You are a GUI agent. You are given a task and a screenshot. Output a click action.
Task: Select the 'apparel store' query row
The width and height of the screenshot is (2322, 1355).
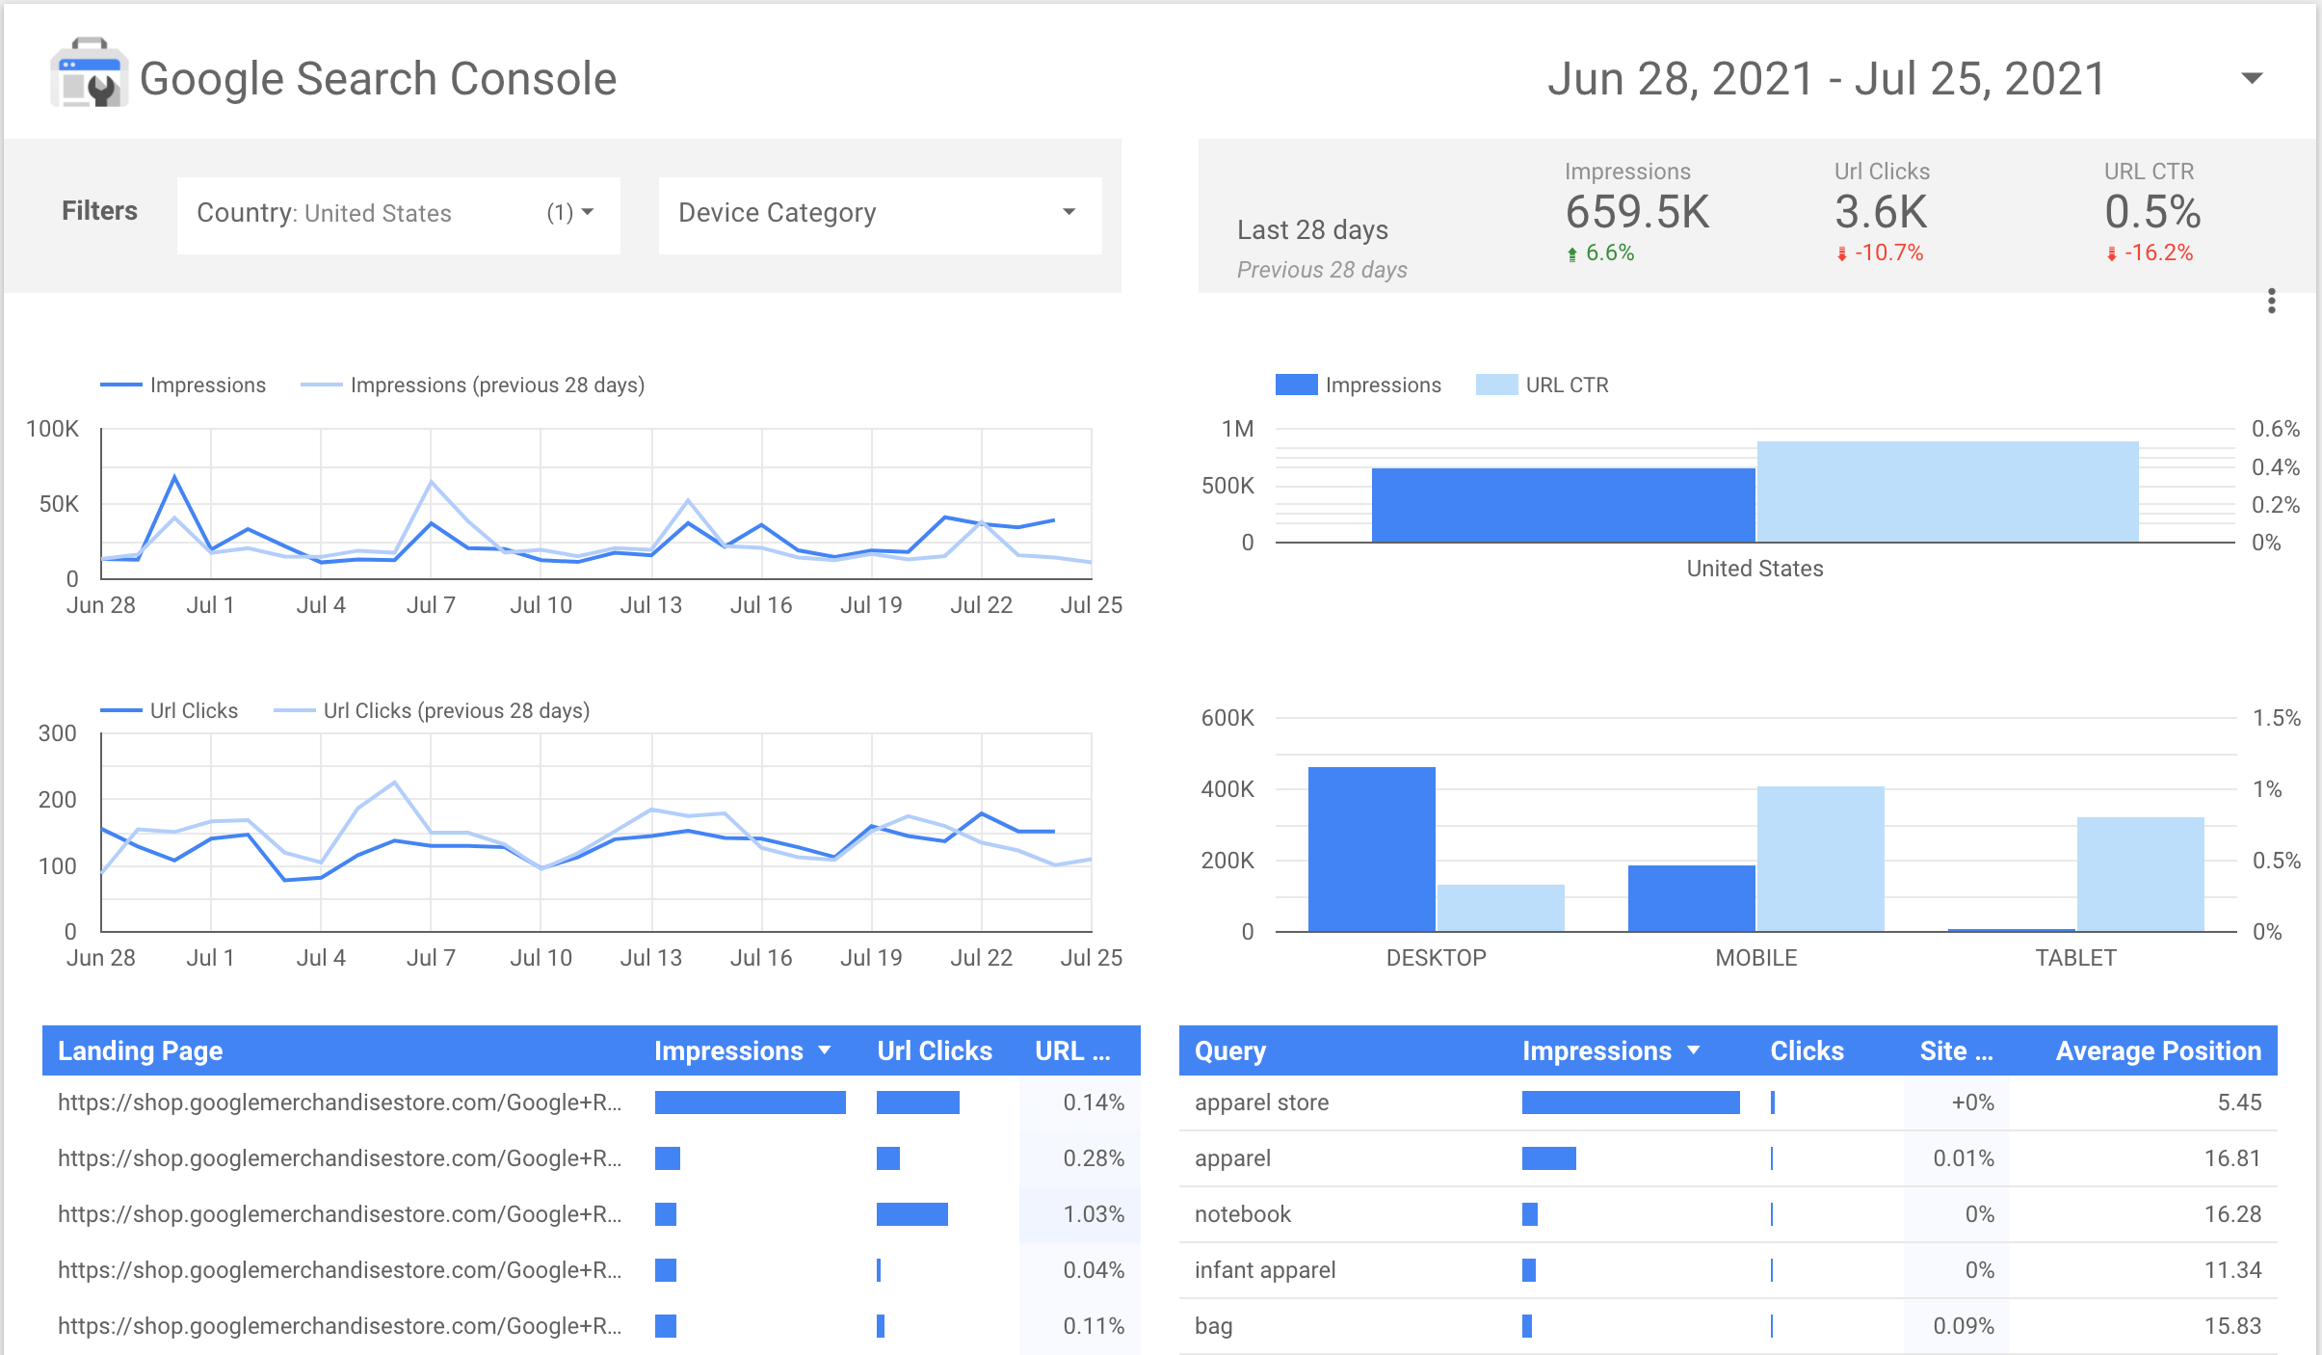[1728, 1103]
